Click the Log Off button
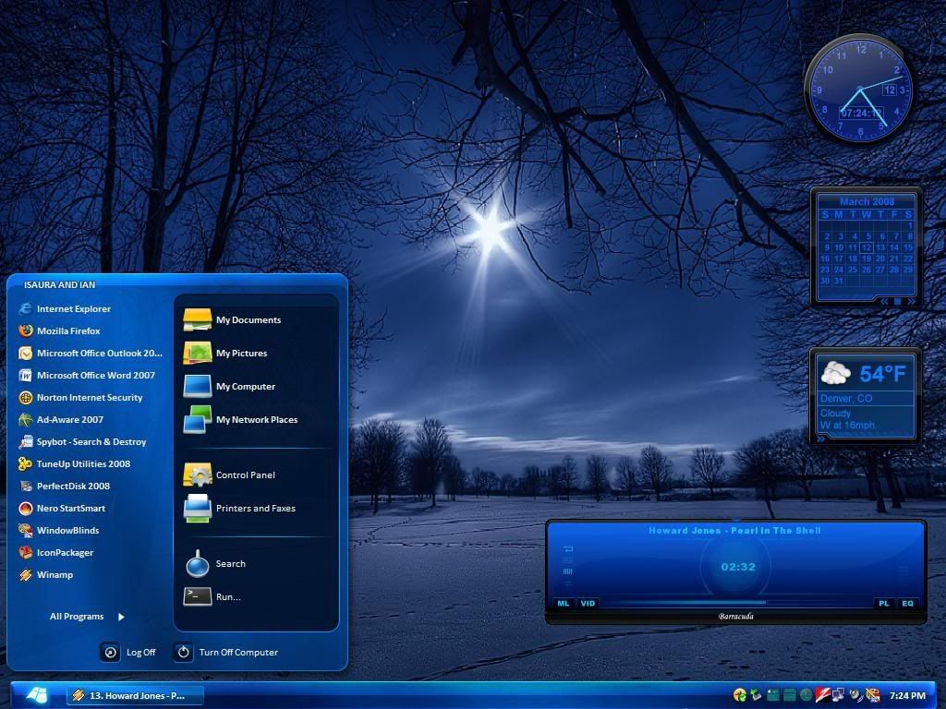Viewport: 946px width, 709px height. coord(127,653)
